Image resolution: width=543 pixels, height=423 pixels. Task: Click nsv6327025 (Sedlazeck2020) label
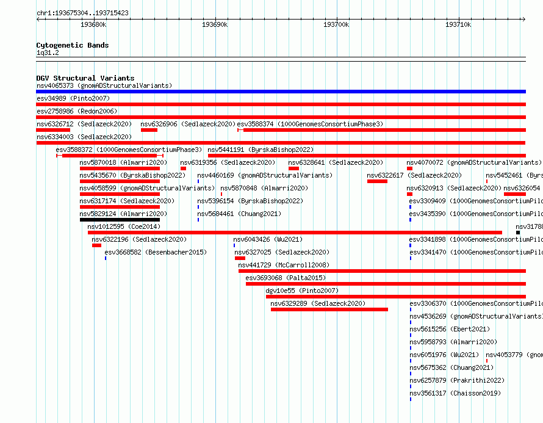click(282, 252)
